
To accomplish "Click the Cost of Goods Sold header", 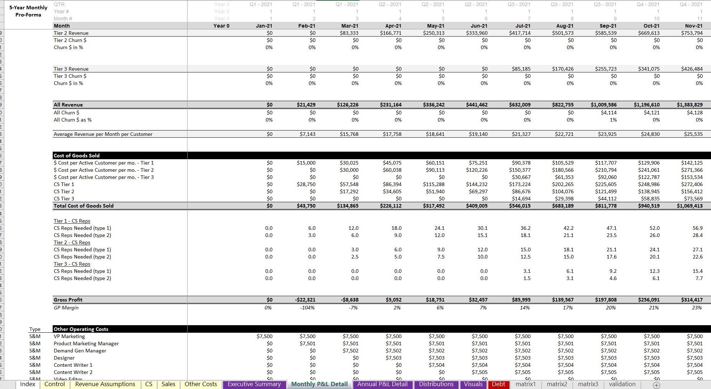I will coord(77,156).
